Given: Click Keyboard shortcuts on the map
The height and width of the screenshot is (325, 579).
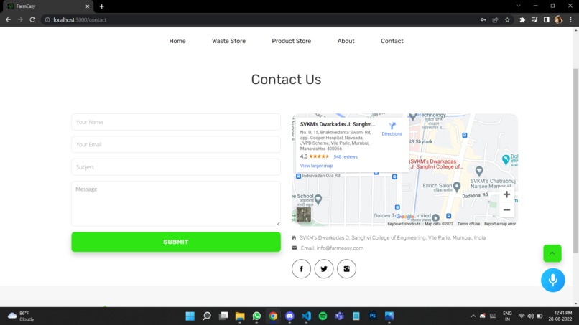Looking at the screenshot, I should (x=404, y=224).
